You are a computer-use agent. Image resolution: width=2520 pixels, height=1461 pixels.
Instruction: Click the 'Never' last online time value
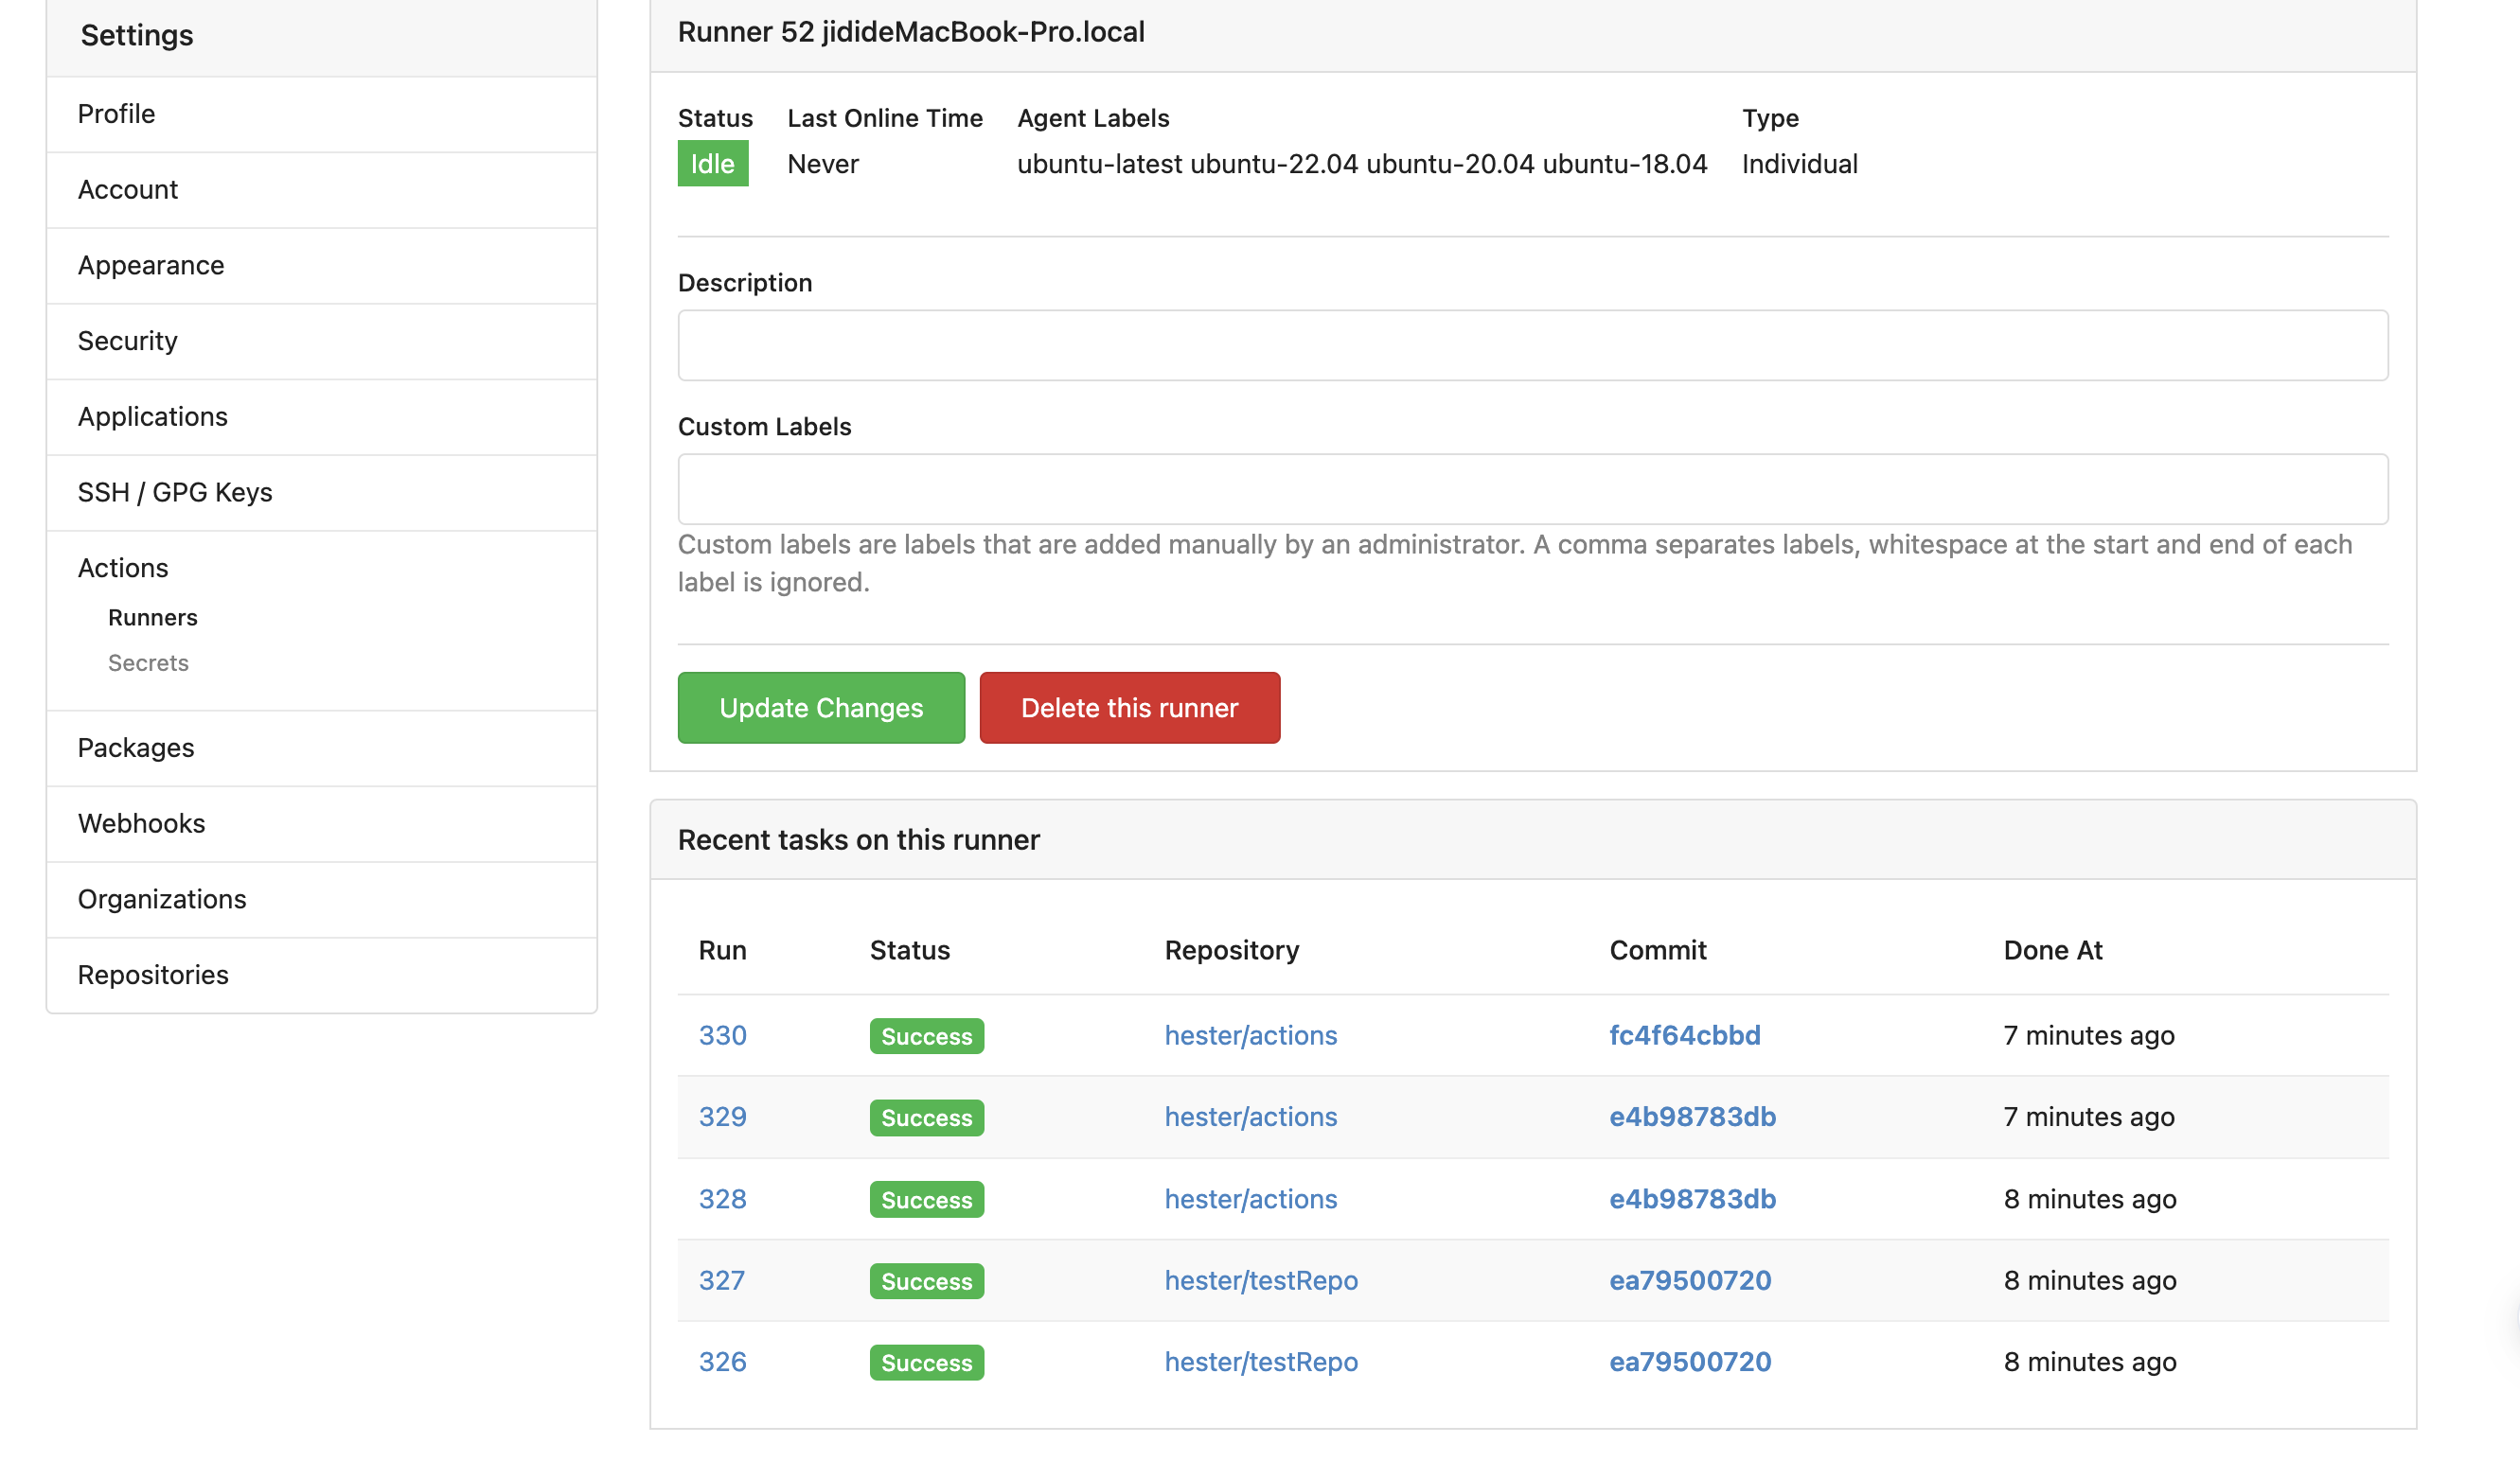(823, 164)
